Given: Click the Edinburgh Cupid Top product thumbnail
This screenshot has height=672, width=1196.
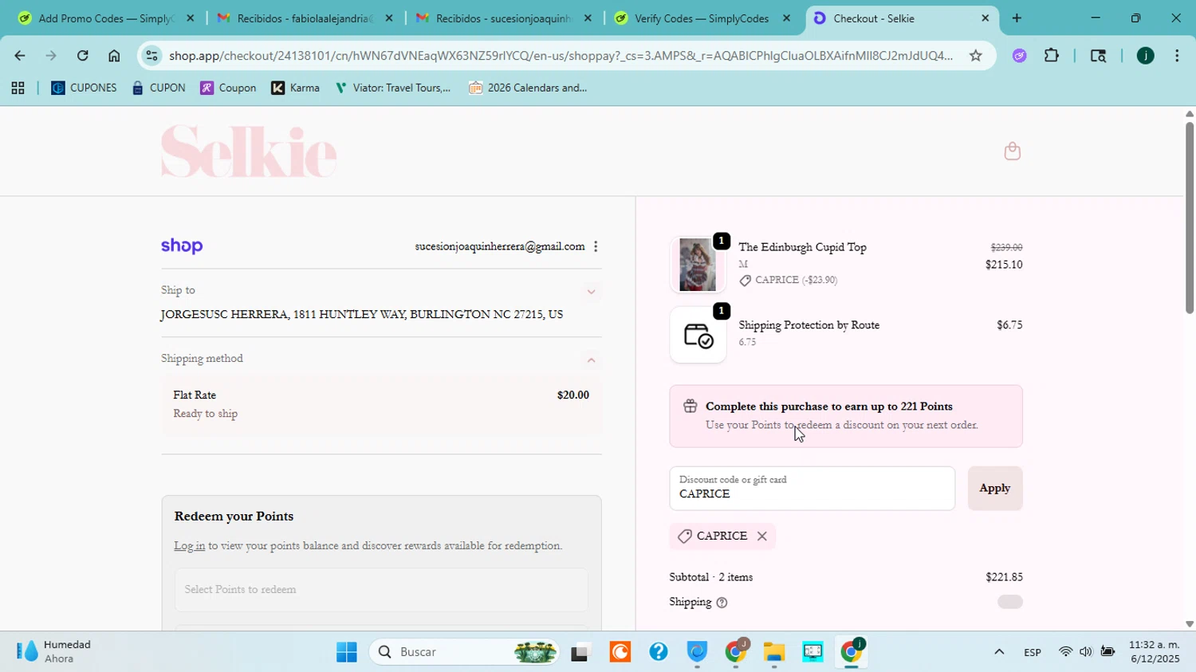Looking at the screenshot, I should [x=698, y=265].
